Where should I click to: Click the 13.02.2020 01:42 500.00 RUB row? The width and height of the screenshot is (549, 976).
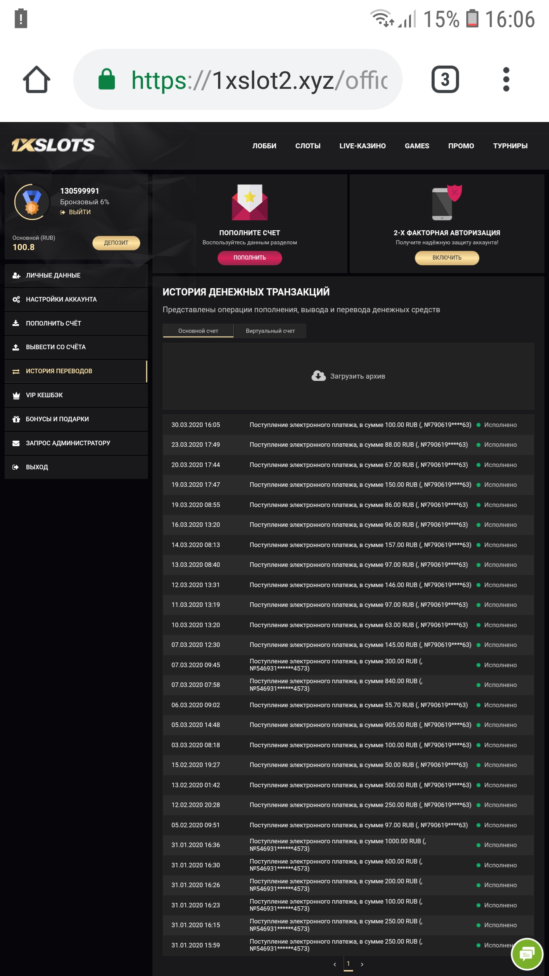point(348,785)
